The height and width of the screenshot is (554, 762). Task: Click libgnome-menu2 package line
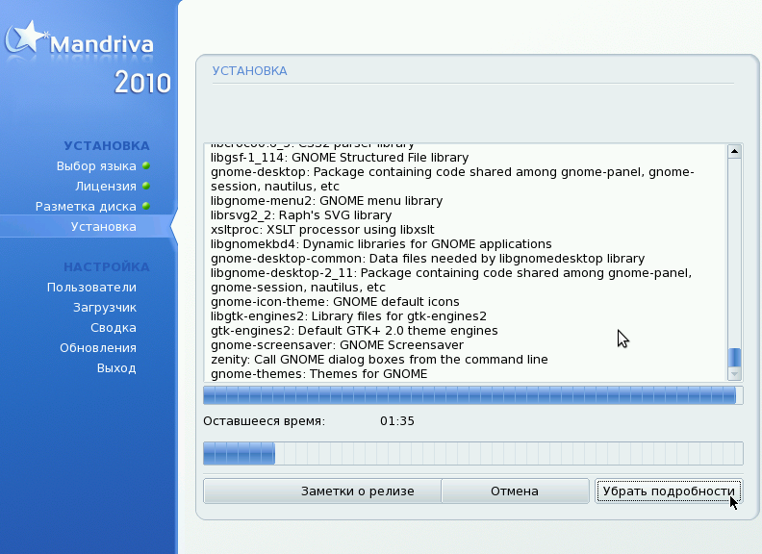[326, 201]
